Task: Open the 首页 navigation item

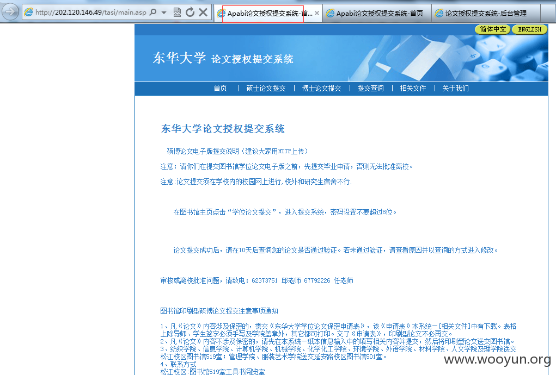Action: 220,88
